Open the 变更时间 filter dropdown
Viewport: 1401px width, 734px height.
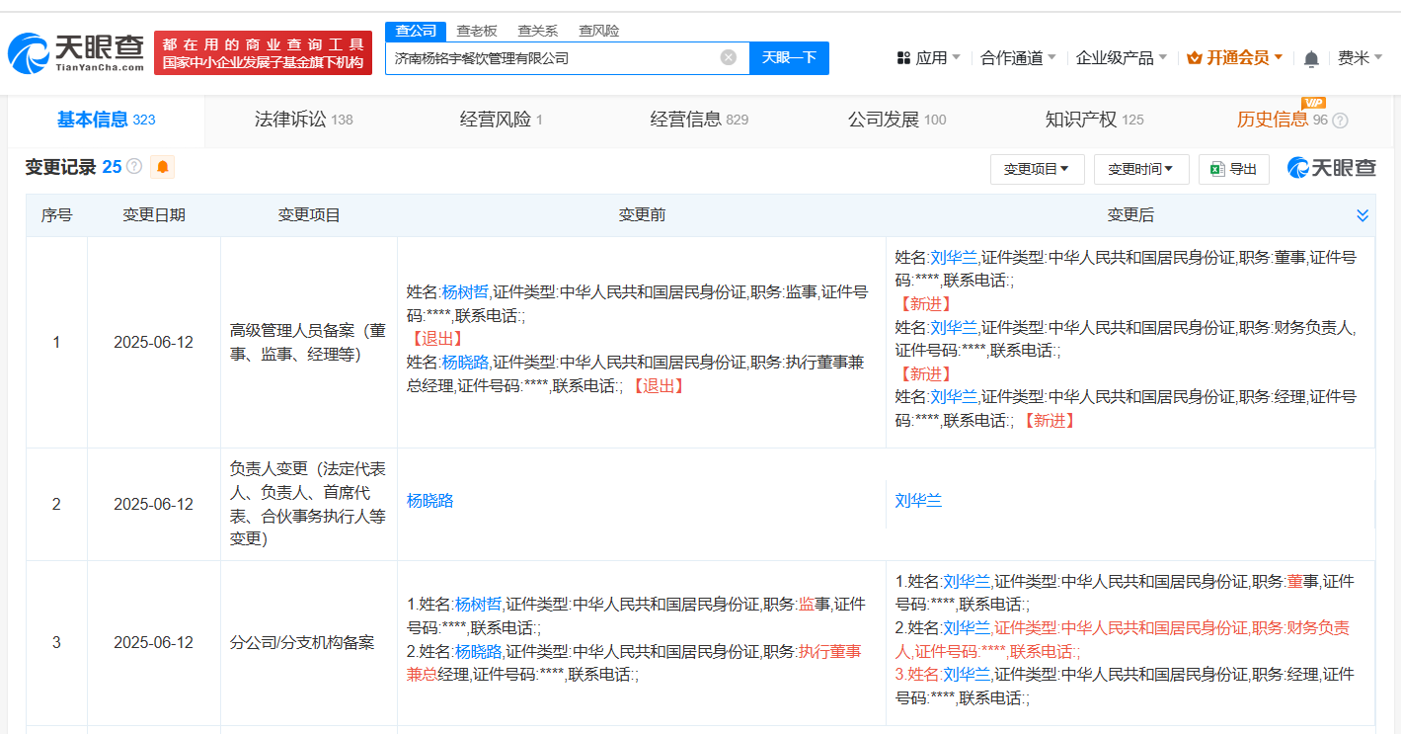1140,169
